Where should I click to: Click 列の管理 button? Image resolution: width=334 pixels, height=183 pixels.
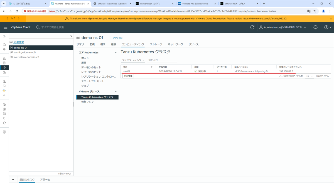(x=128, y=76)
